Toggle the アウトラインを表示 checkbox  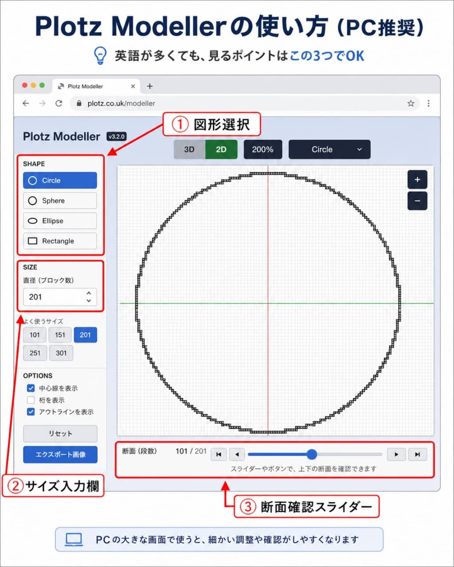point(31,412)
